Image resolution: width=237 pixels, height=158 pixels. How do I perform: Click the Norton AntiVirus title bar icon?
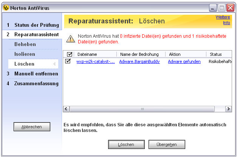6,8
